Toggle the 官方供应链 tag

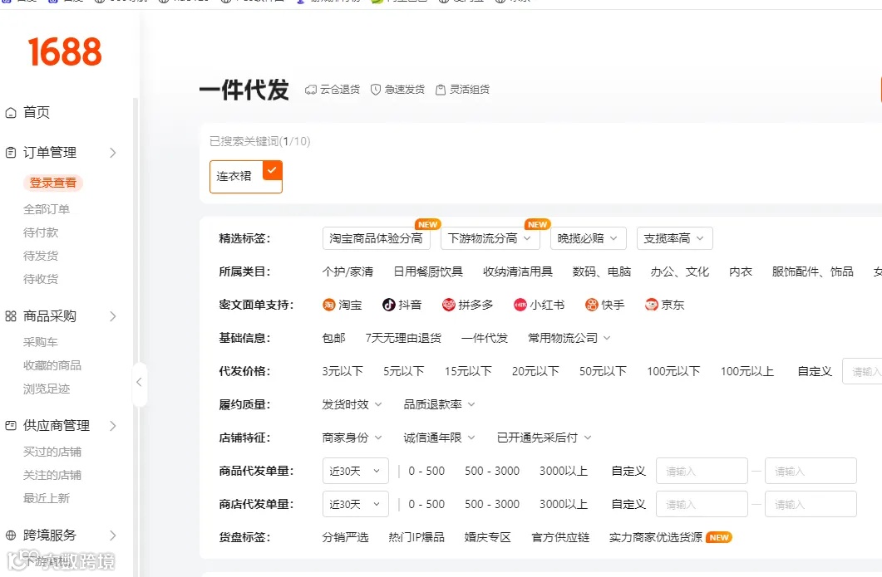tap(560, 537)
